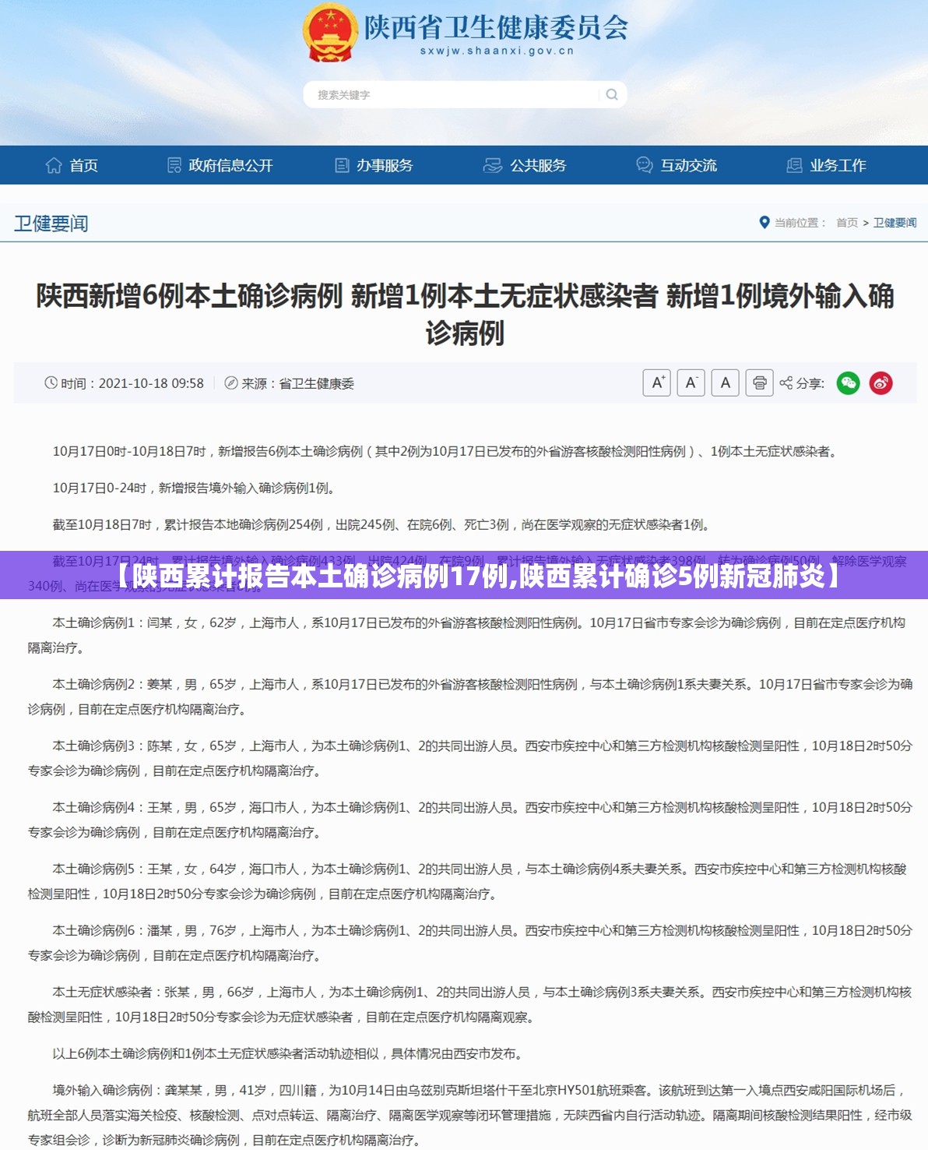Click the tray icon in 公共服务 menu
This screenshot has width=928, height=1150.
[492, 165]
